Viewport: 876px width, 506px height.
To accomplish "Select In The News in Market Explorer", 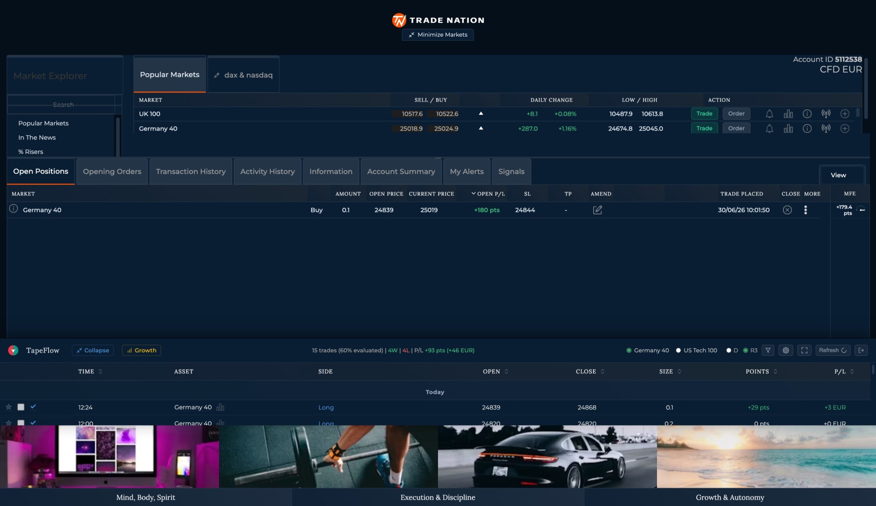I will 37,137.
